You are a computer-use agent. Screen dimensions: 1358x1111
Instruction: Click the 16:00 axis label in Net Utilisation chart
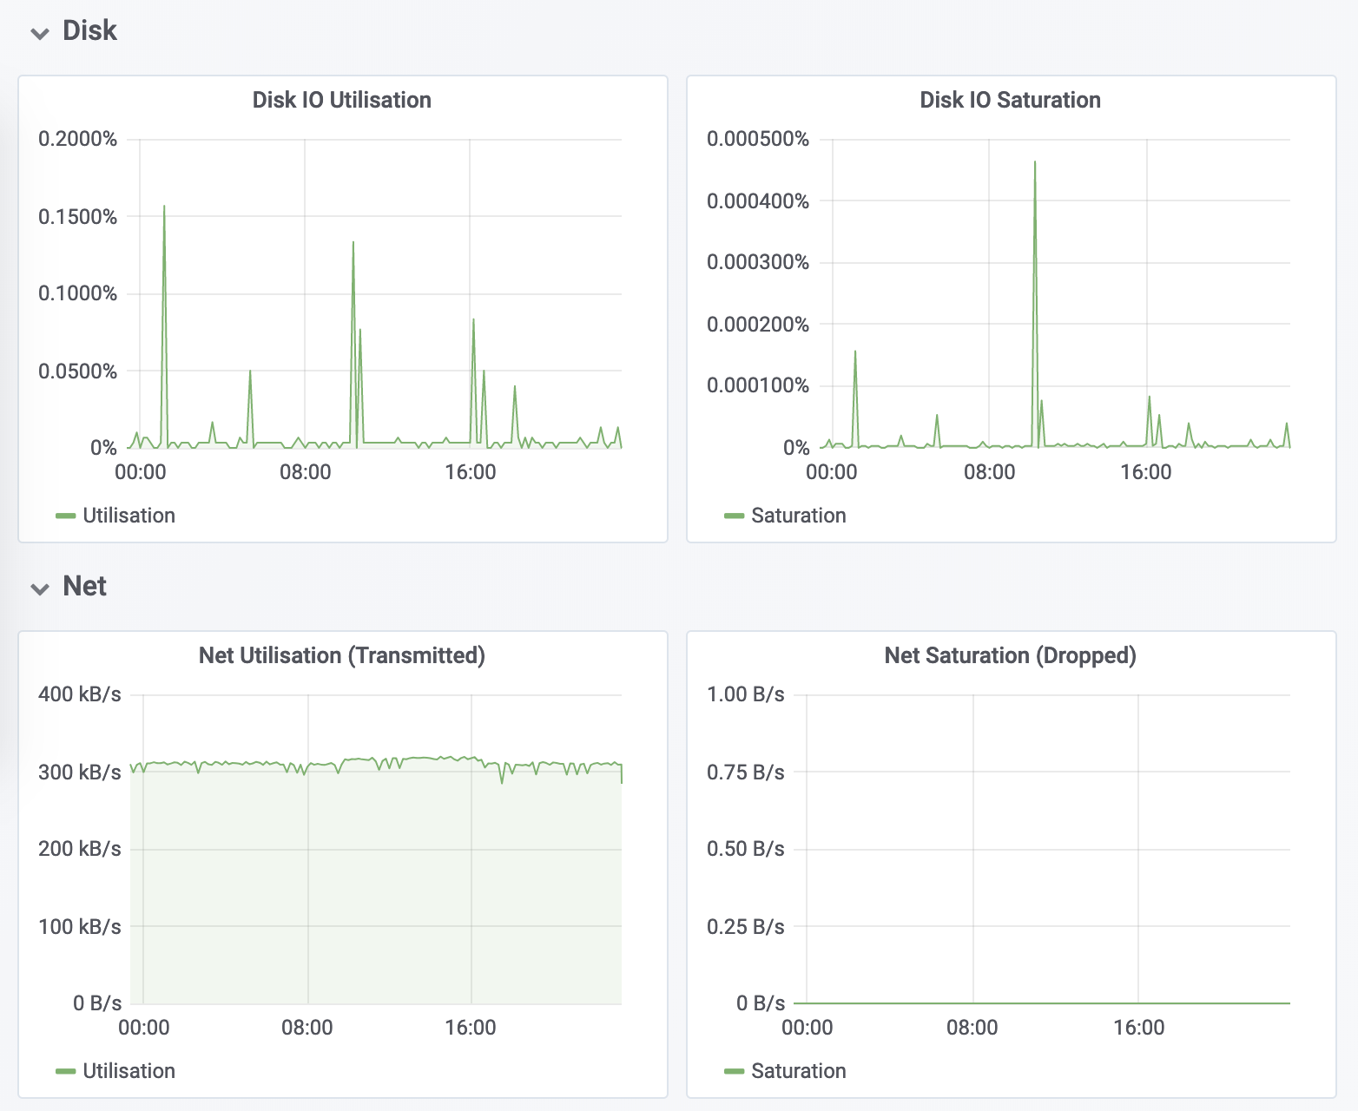471,1028
